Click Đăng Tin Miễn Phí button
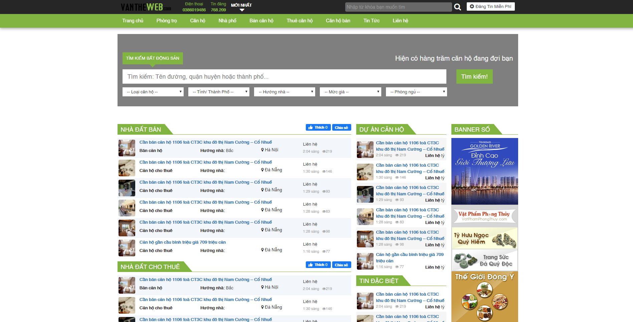This screenshot has width=633, height=322. [490, 7]
